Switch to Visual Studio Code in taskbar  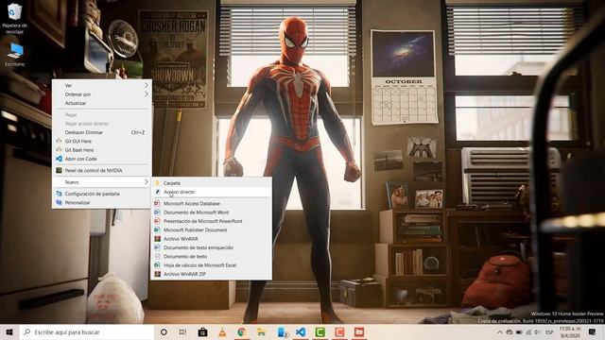coord(301,331)
